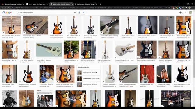Open sunburst guitar on wooden floor thumbnail
This screenshot has width=195, height=109.
click(x=35, y=25)
